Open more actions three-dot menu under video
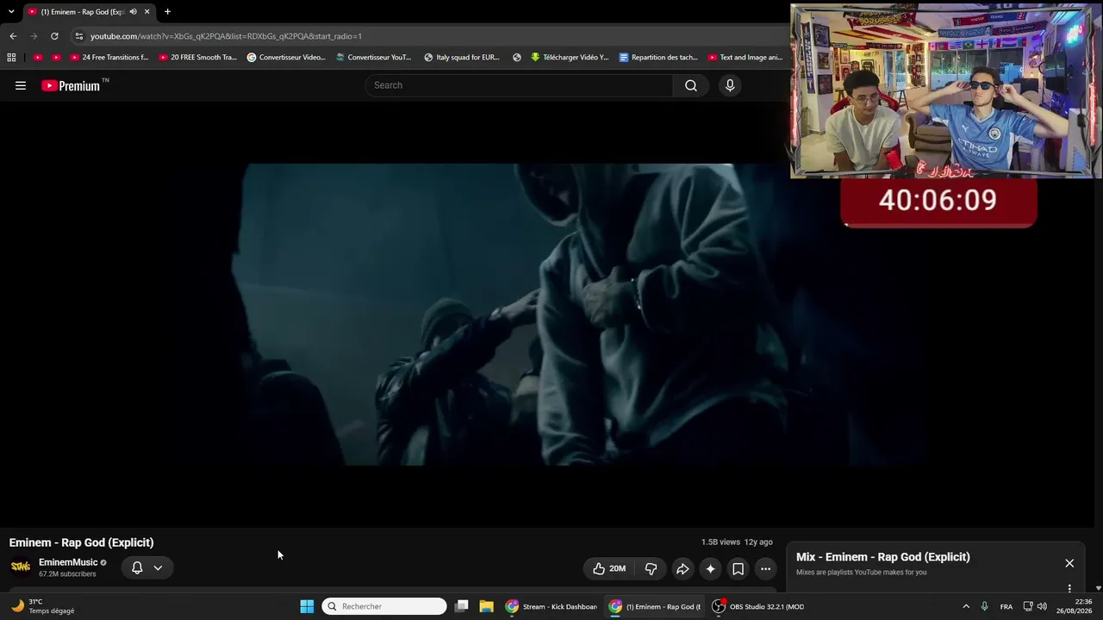This screenshot has height=620, width=1103. pos(765,568)
